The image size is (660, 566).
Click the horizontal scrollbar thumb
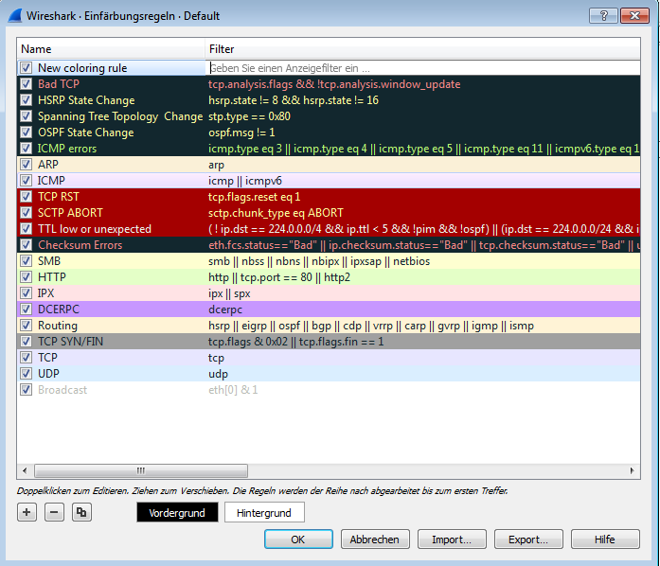pos(141,470)
